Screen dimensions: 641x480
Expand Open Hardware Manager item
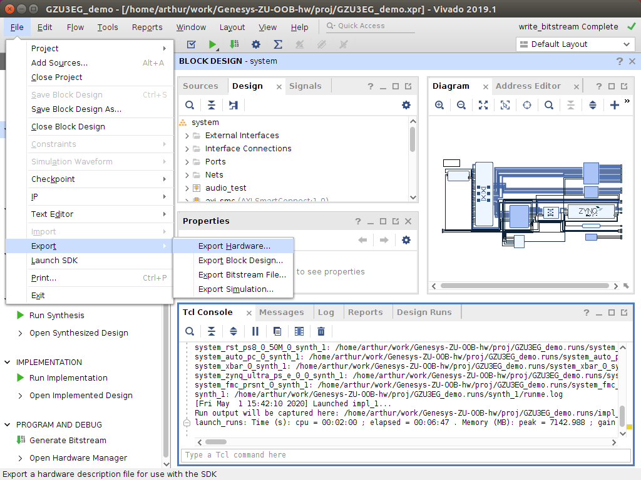point(21,458)
